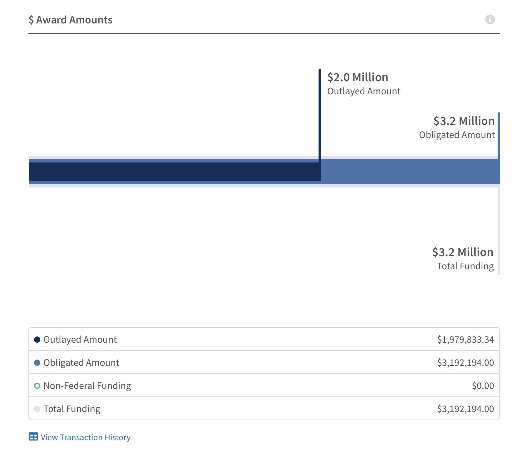Click the Obligated Amount table row label

(81, 363)
